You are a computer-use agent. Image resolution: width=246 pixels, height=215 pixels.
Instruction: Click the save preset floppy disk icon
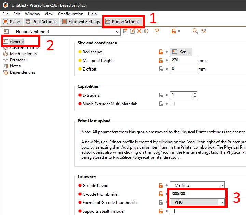tap(126, 31)
